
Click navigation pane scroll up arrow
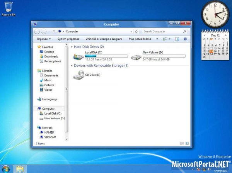pos(67,44)
